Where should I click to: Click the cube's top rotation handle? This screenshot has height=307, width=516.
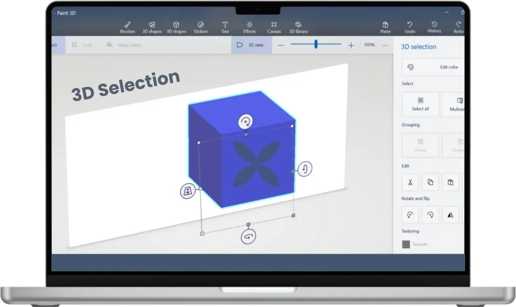(245, 121)
